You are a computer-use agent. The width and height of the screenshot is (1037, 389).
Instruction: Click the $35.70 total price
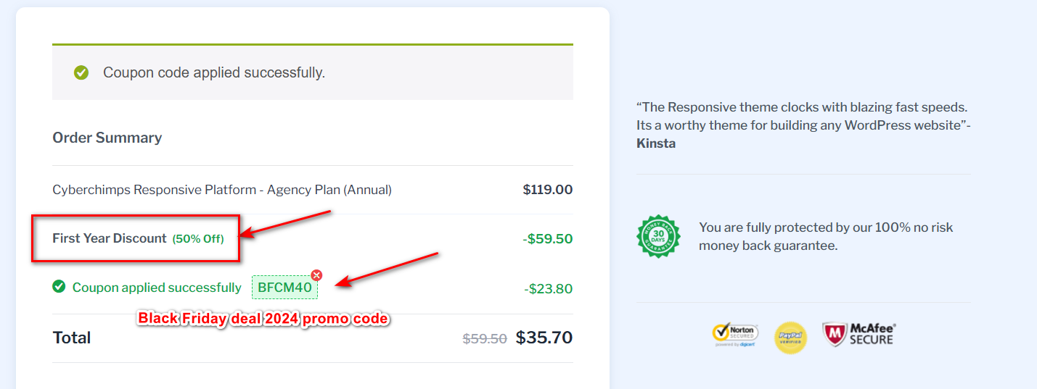tap(544, 338)
